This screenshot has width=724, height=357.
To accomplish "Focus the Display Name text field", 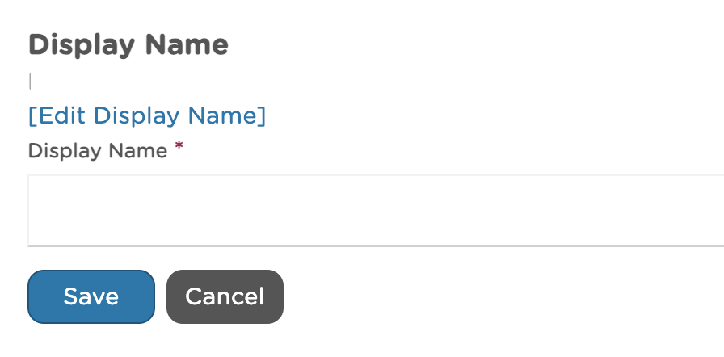I will click(376, 210).
